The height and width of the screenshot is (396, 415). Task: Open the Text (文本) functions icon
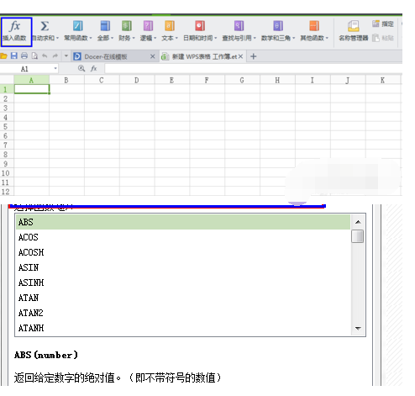coord(170,26)
